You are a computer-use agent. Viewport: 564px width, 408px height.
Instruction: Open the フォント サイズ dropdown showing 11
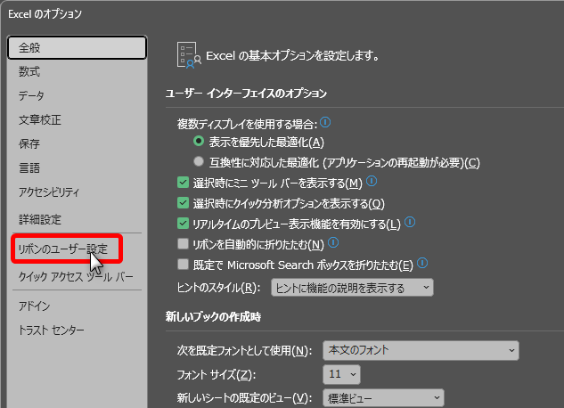coord(342,374)
